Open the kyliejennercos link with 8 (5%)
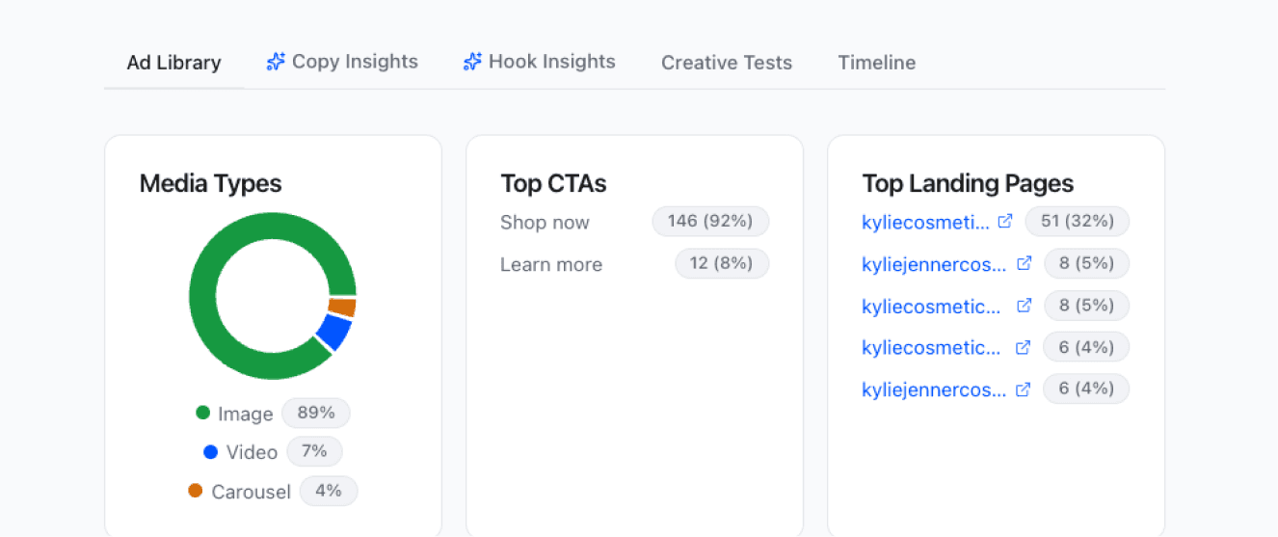Screen dimensions: 1278x537 coord(933,263)
